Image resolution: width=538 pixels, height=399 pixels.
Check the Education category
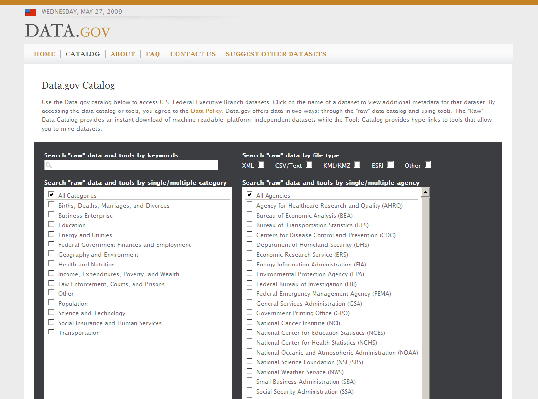[x=51, y=224]
